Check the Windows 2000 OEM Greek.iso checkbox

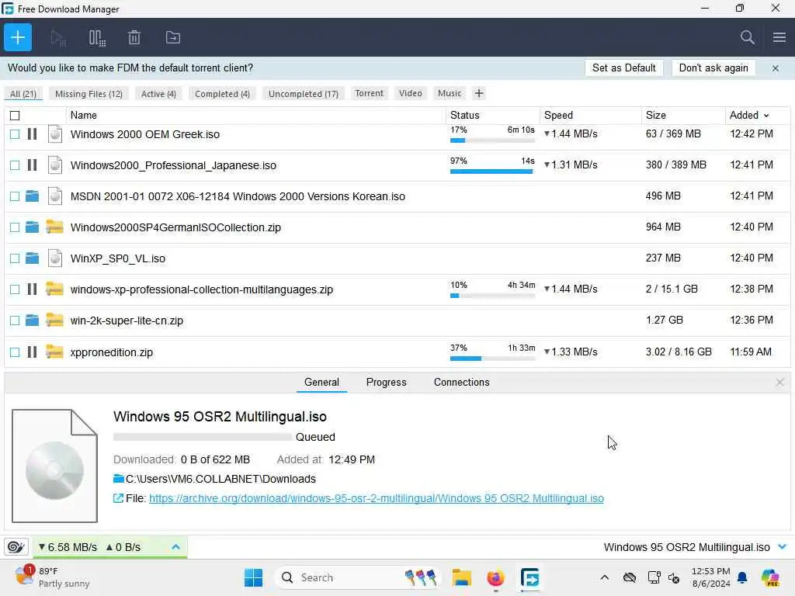click(x=15, y=134)
